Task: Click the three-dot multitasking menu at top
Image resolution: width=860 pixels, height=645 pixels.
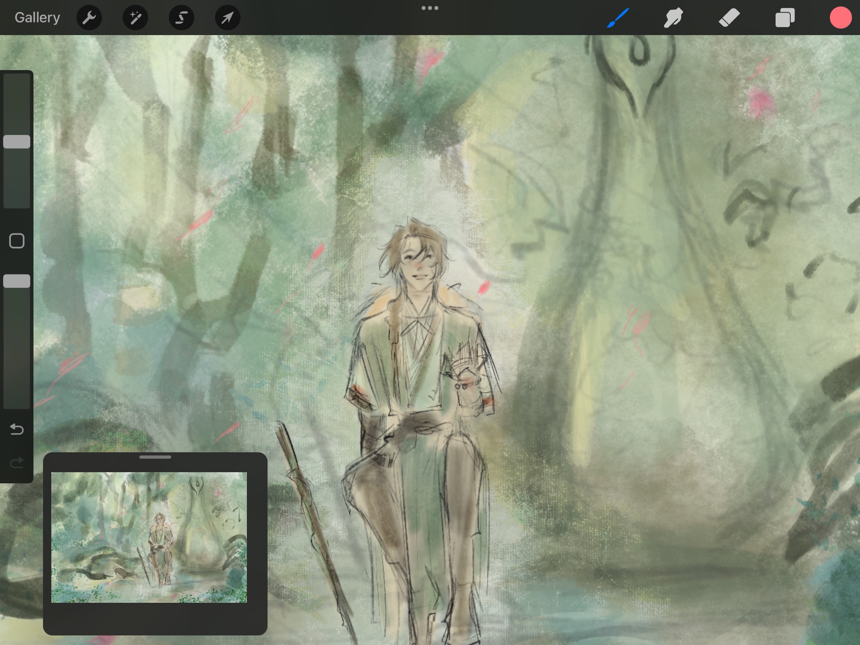Action: click(430, 8)
